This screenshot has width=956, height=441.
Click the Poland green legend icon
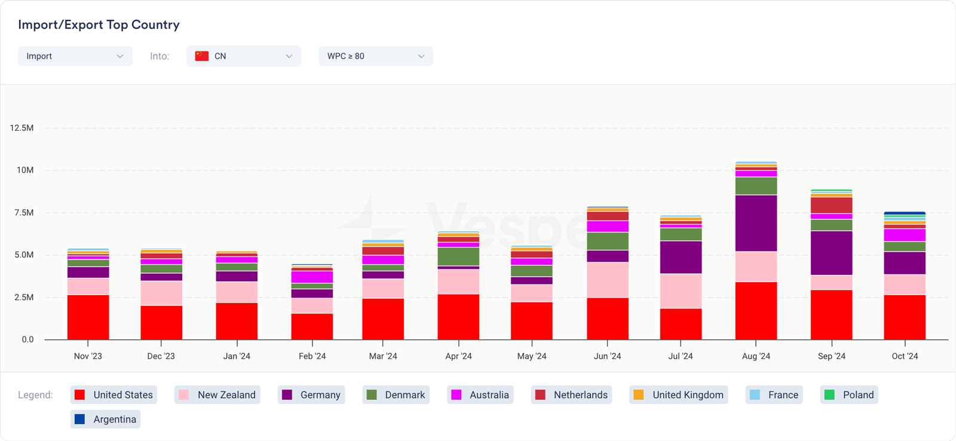pyautogui.click(x=829, y=395)
